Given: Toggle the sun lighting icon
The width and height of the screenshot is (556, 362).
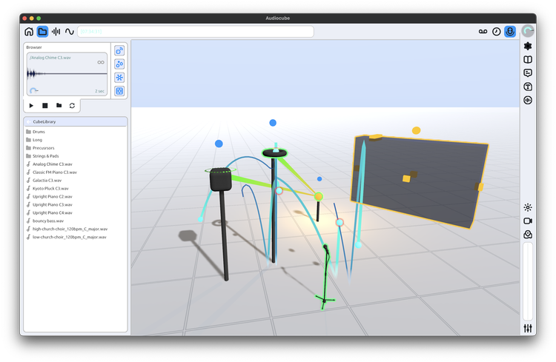Looking at the screenshot, I should coord(528,207).
